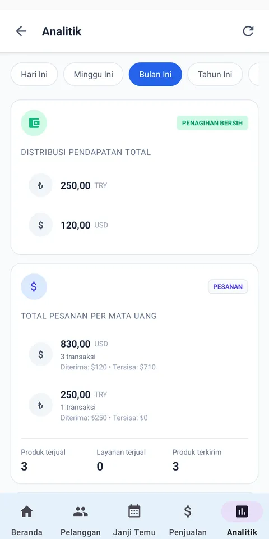The image size is (269, 539).
Task: Select the Tahun Ini filter chip
Action: (x=215, y=75)
